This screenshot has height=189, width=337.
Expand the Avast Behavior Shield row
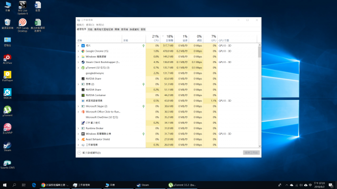(x=78, y=139)
